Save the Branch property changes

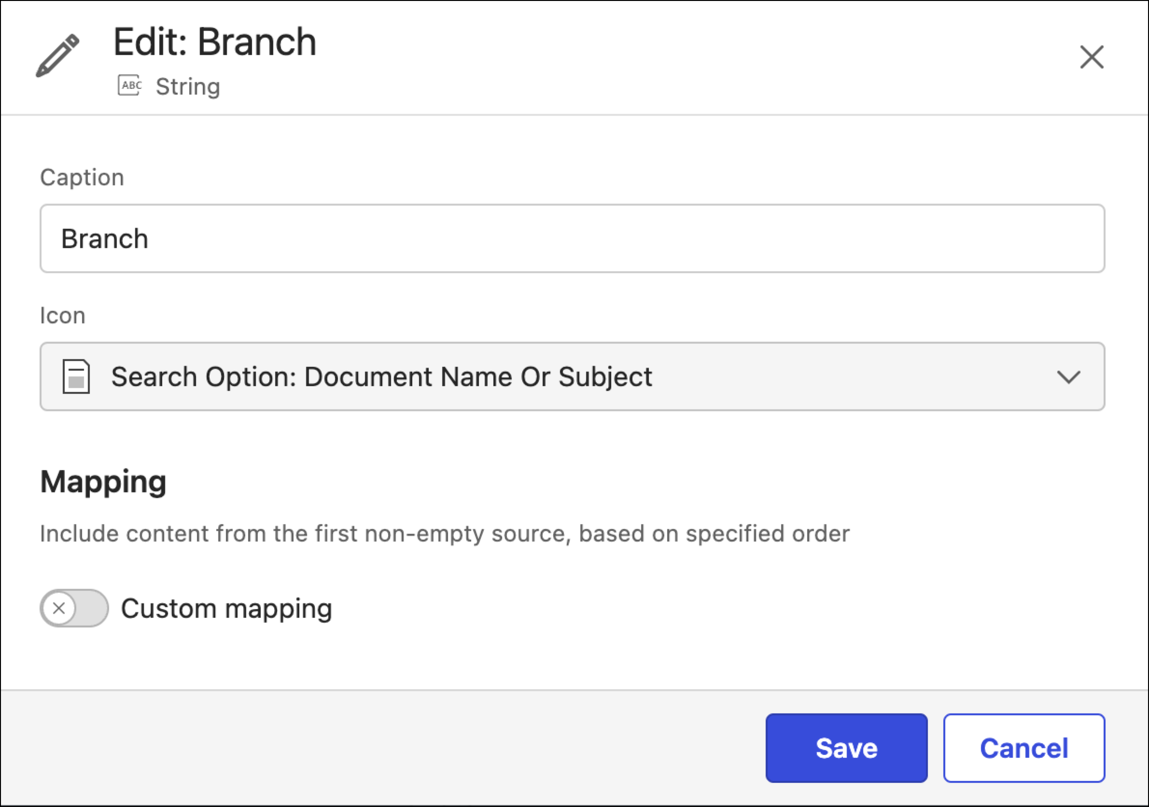[846, 748]
